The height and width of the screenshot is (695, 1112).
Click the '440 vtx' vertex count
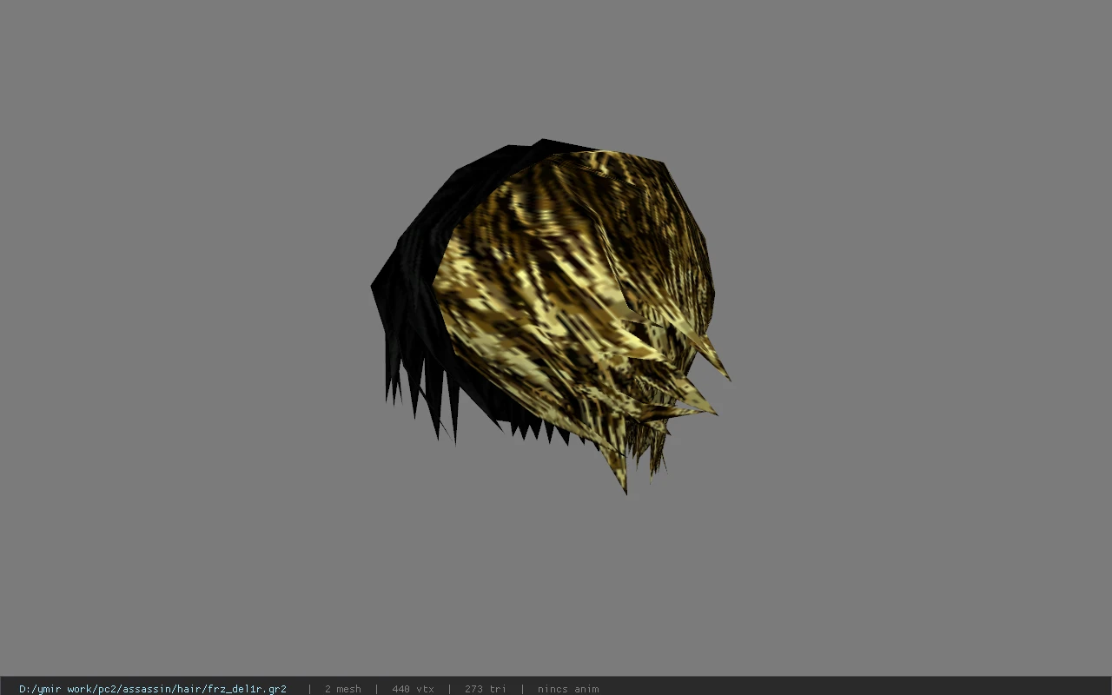(413, 689)
